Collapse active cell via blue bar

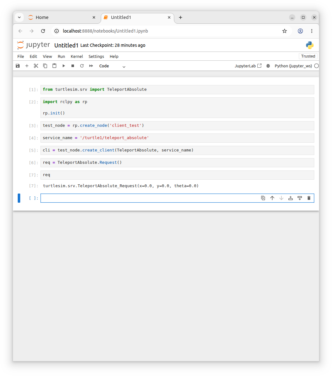coord(19,198)
